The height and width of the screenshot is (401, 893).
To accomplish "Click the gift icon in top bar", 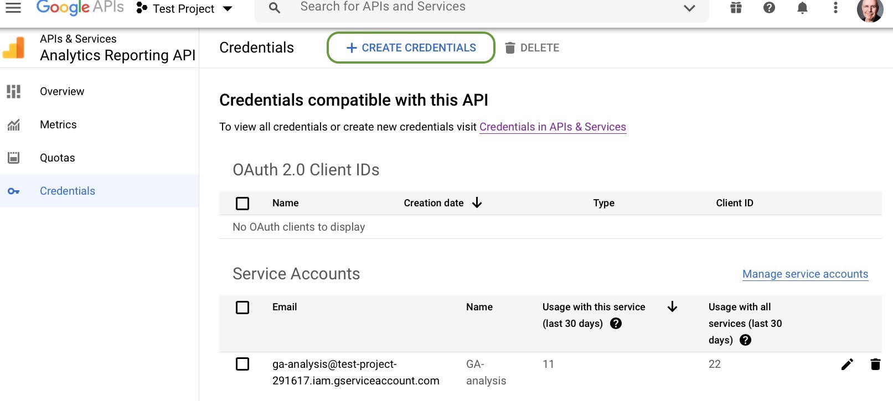I will [x=736, y=8].
